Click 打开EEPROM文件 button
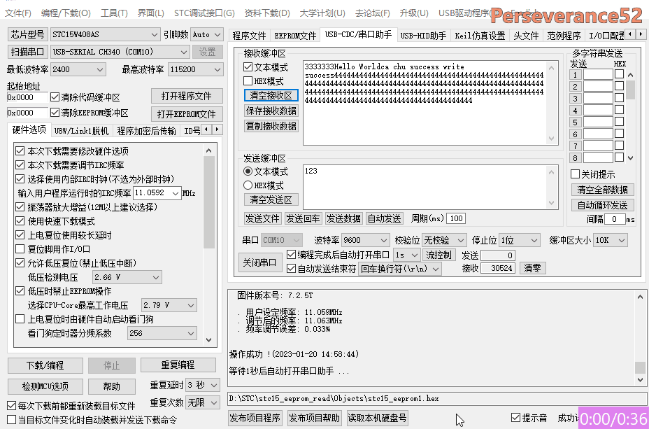649x429 pixels. point(187,114)
